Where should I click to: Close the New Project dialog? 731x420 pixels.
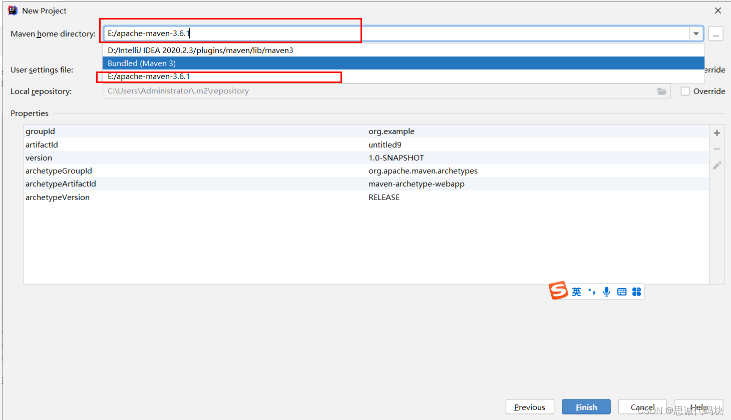click(x=718, y=10)
